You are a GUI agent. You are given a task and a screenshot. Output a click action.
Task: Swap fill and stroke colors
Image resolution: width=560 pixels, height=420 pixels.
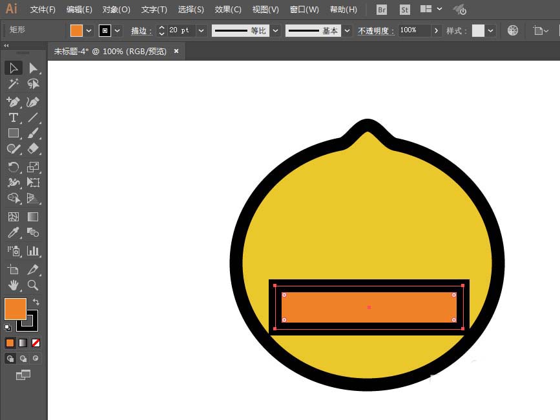click(36, 302)
